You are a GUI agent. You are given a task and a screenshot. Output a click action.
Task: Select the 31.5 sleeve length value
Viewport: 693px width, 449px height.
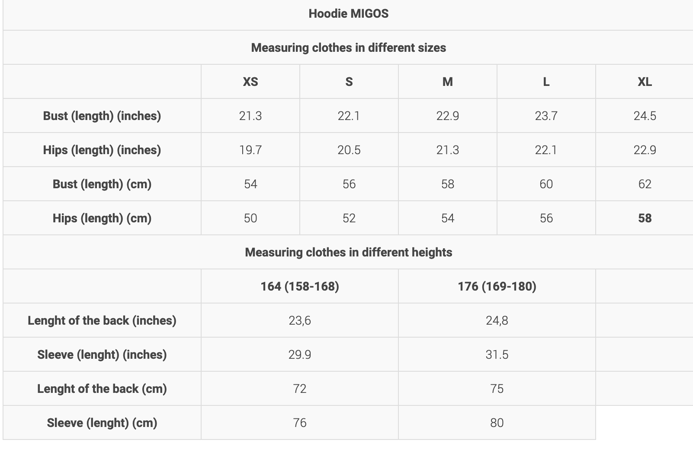tap(497, 354)
